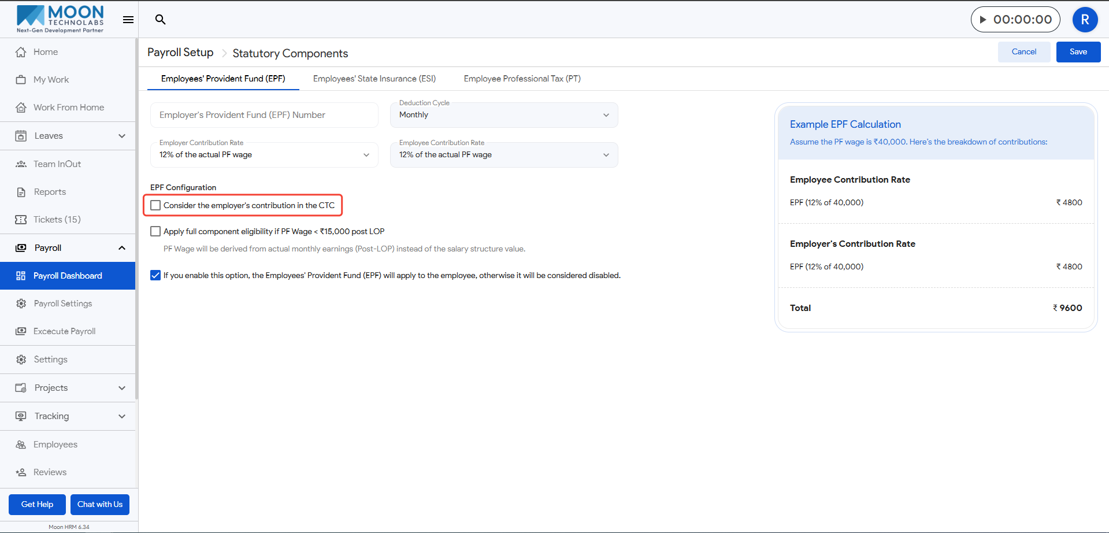Image resolution: width=1109 pixels, height=533 pixels.
Task: Open the Deduction Cycle dropdown
Action: (x=503, y=115)
